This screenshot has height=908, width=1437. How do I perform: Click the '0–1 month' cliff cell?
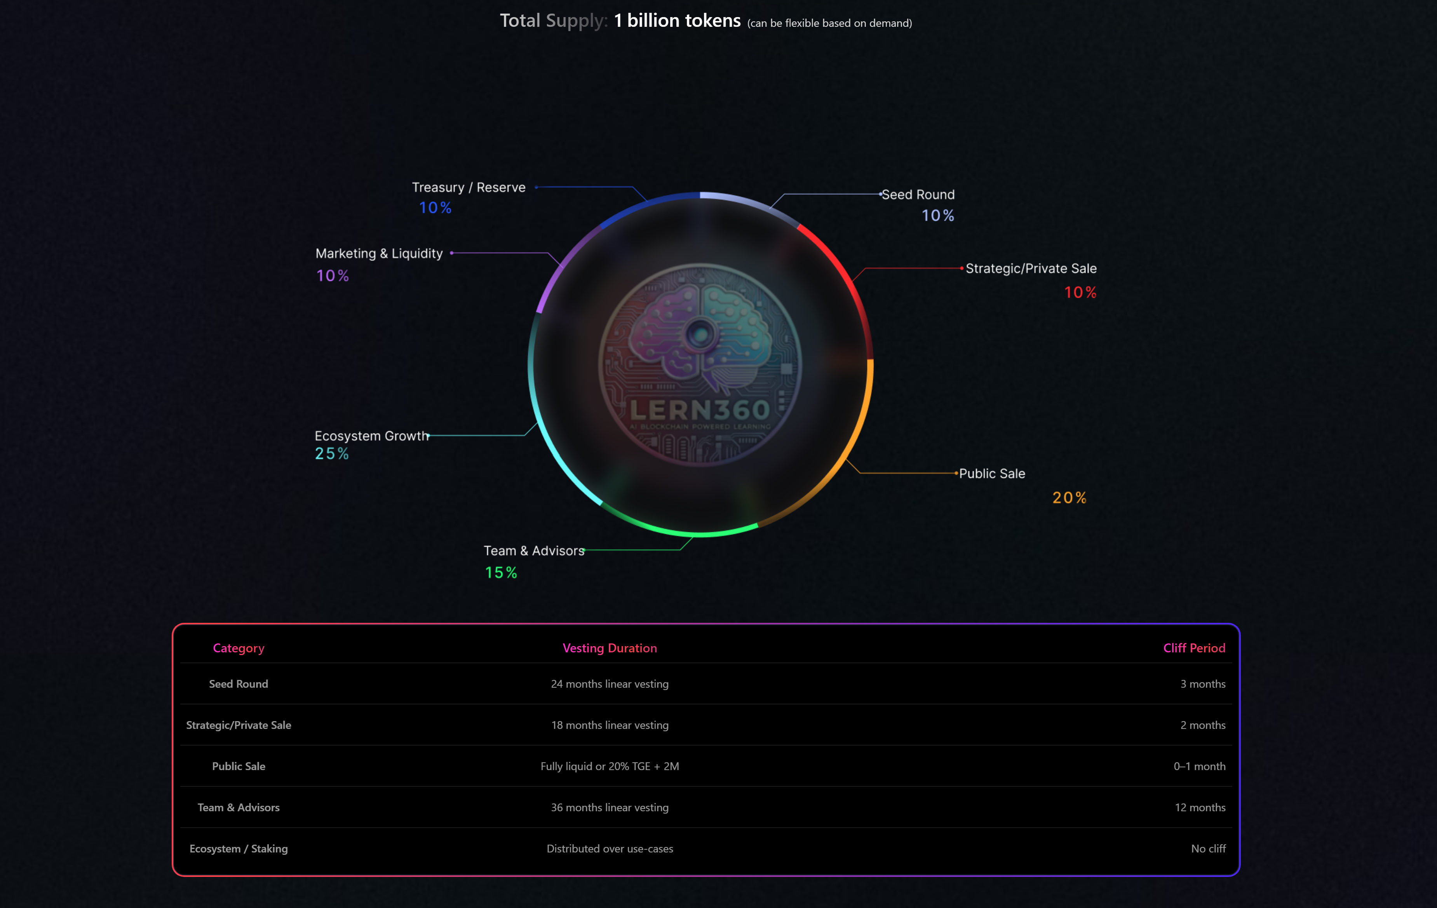click(1200, 767)
